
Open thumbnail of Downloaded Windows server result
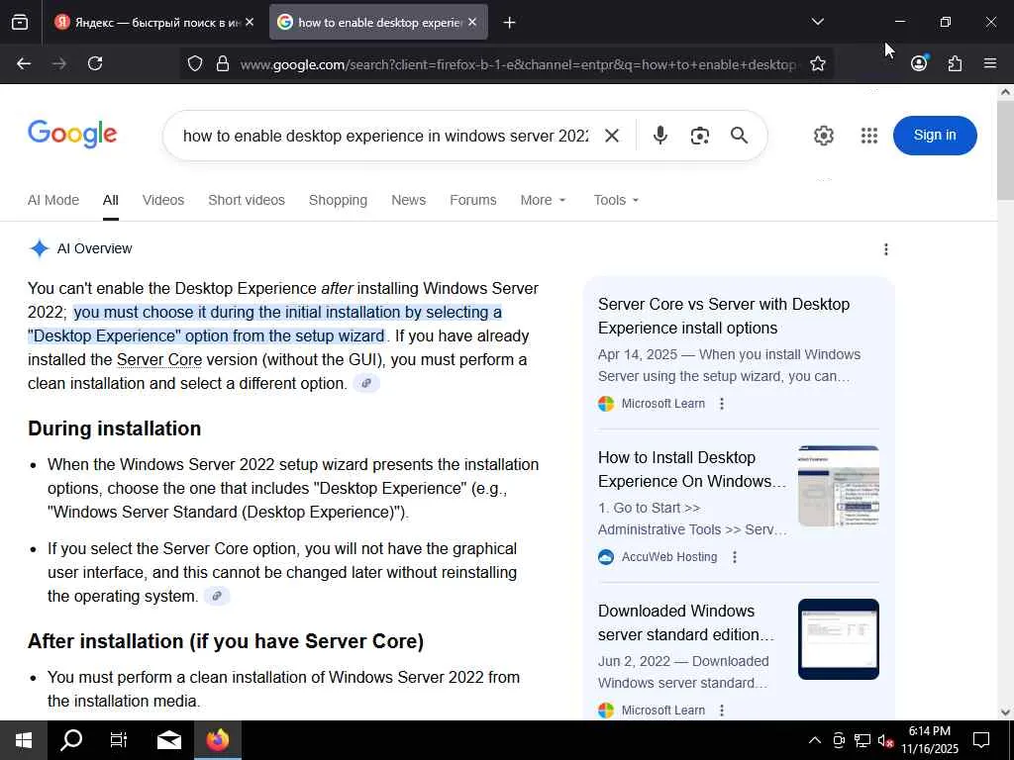pos(838,639)
